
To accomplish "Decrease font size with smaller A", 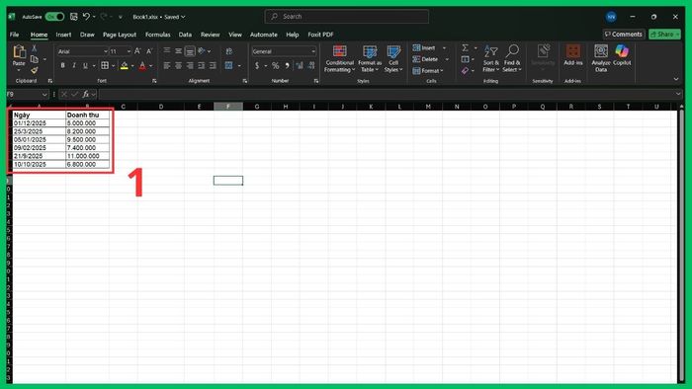I will pyautogui.click(x=149, y=51).
